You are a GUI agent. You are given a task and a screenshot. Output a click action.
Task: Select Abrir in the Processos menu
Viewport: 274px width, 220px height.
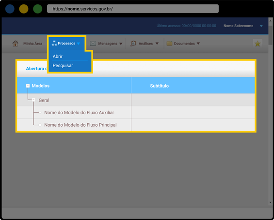(58, 57)
